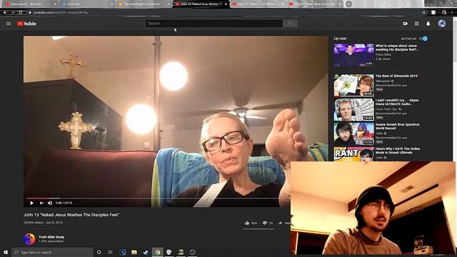Play the video with the play button
Screen dimensions: 457x257
pyautogui.click(x=31, y=203)
